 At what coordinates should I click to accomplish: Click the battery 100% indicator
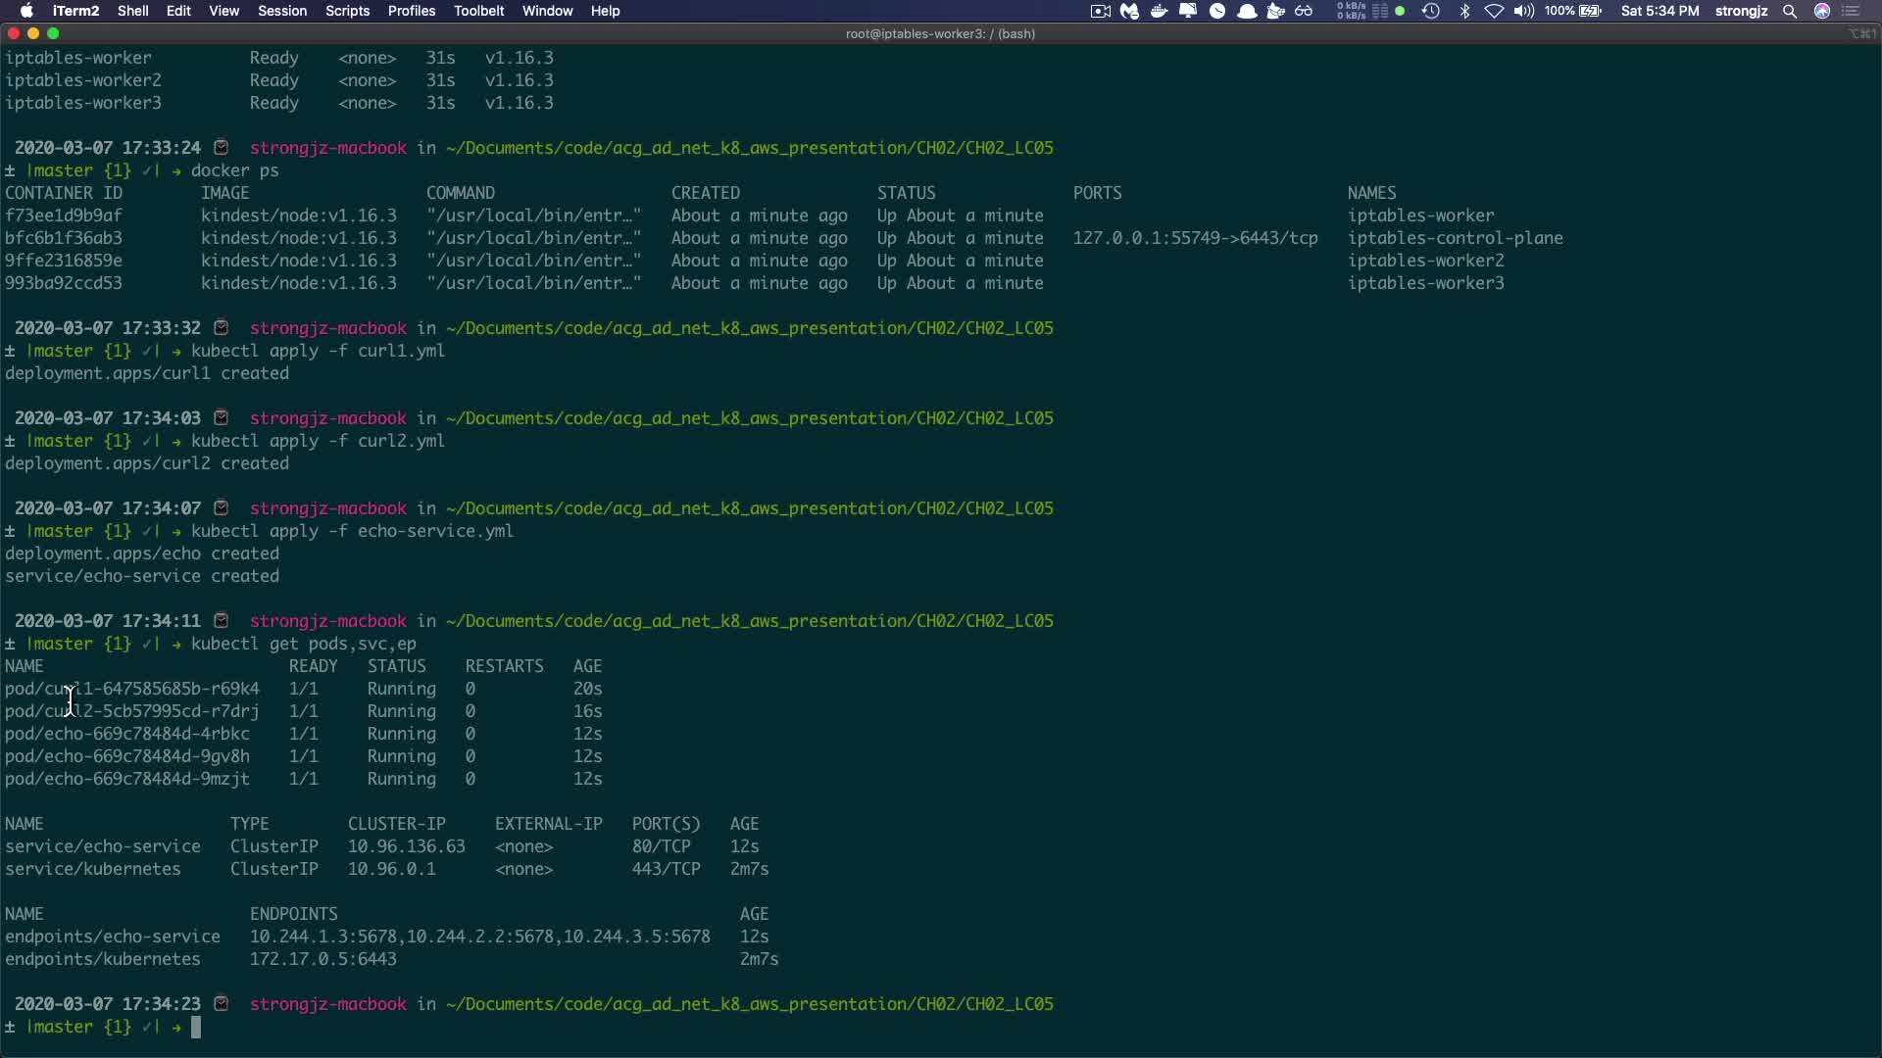point(1572,11)
